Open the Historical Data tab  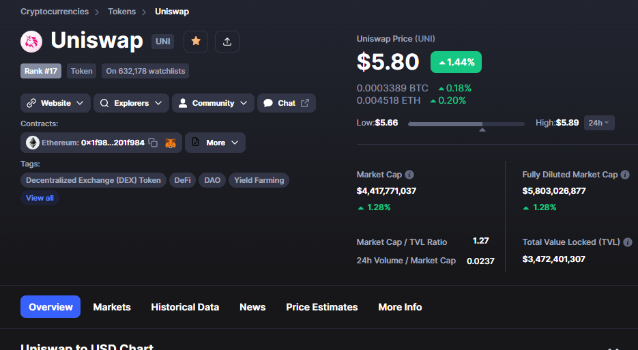[185, 307]
